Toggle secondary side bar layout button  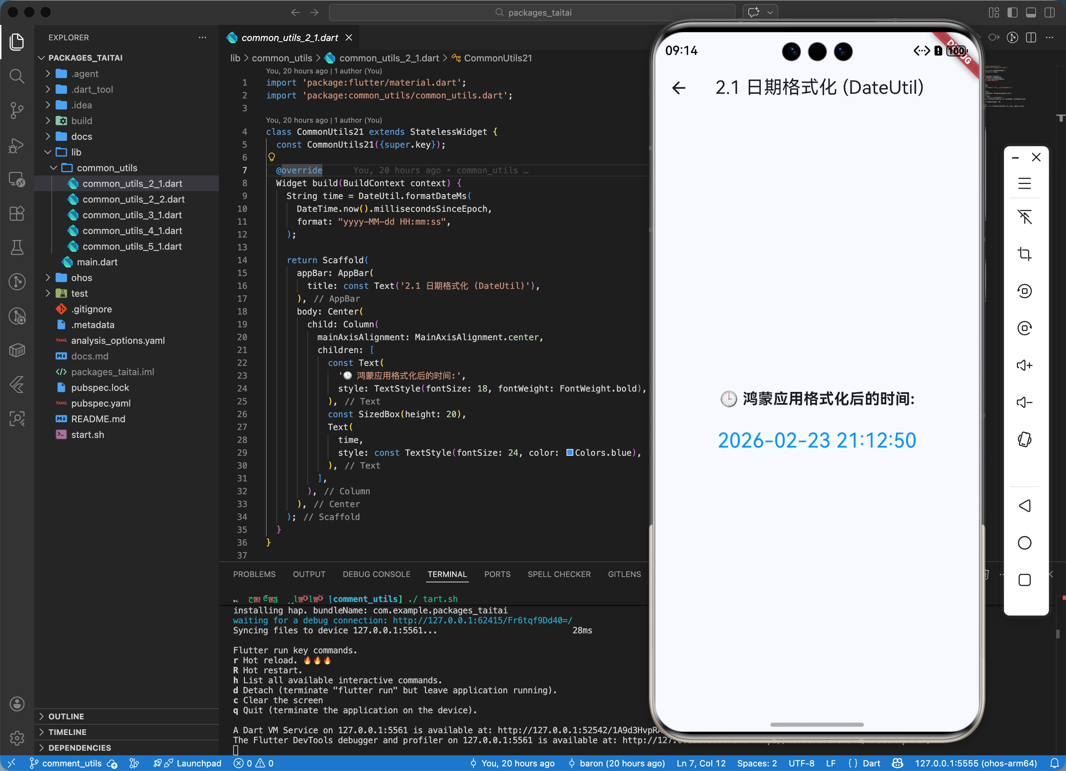[x=1049, y=13]
